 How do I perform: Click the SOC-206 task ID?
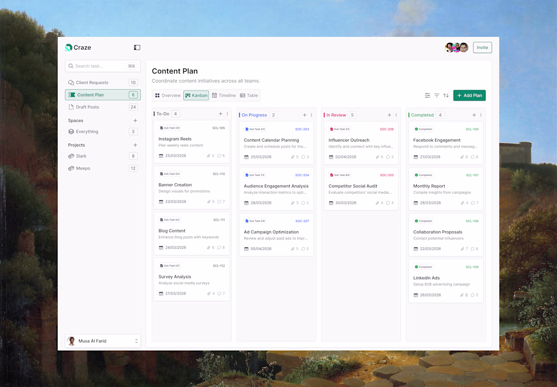(x=386, y=129)
